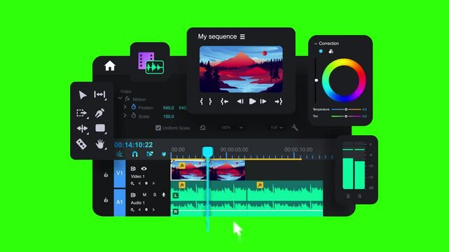Image resolution: width=449 pixels, height=252 pixels.
Task: Click right S solo button under meters
Action: tap(359, 196)
